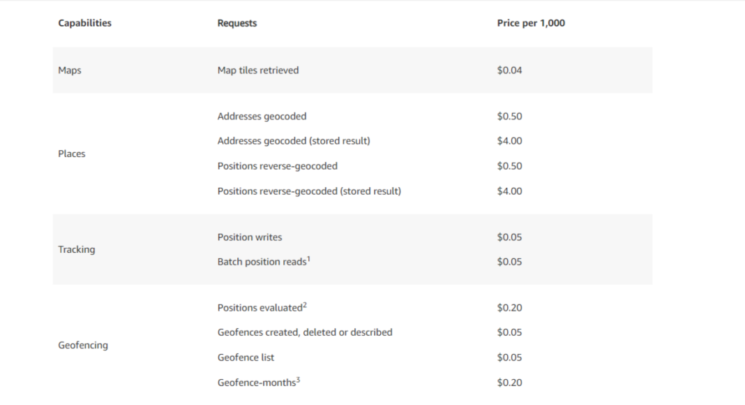
Task: Click the $0.04 Maps price
Action: (509, 71)
